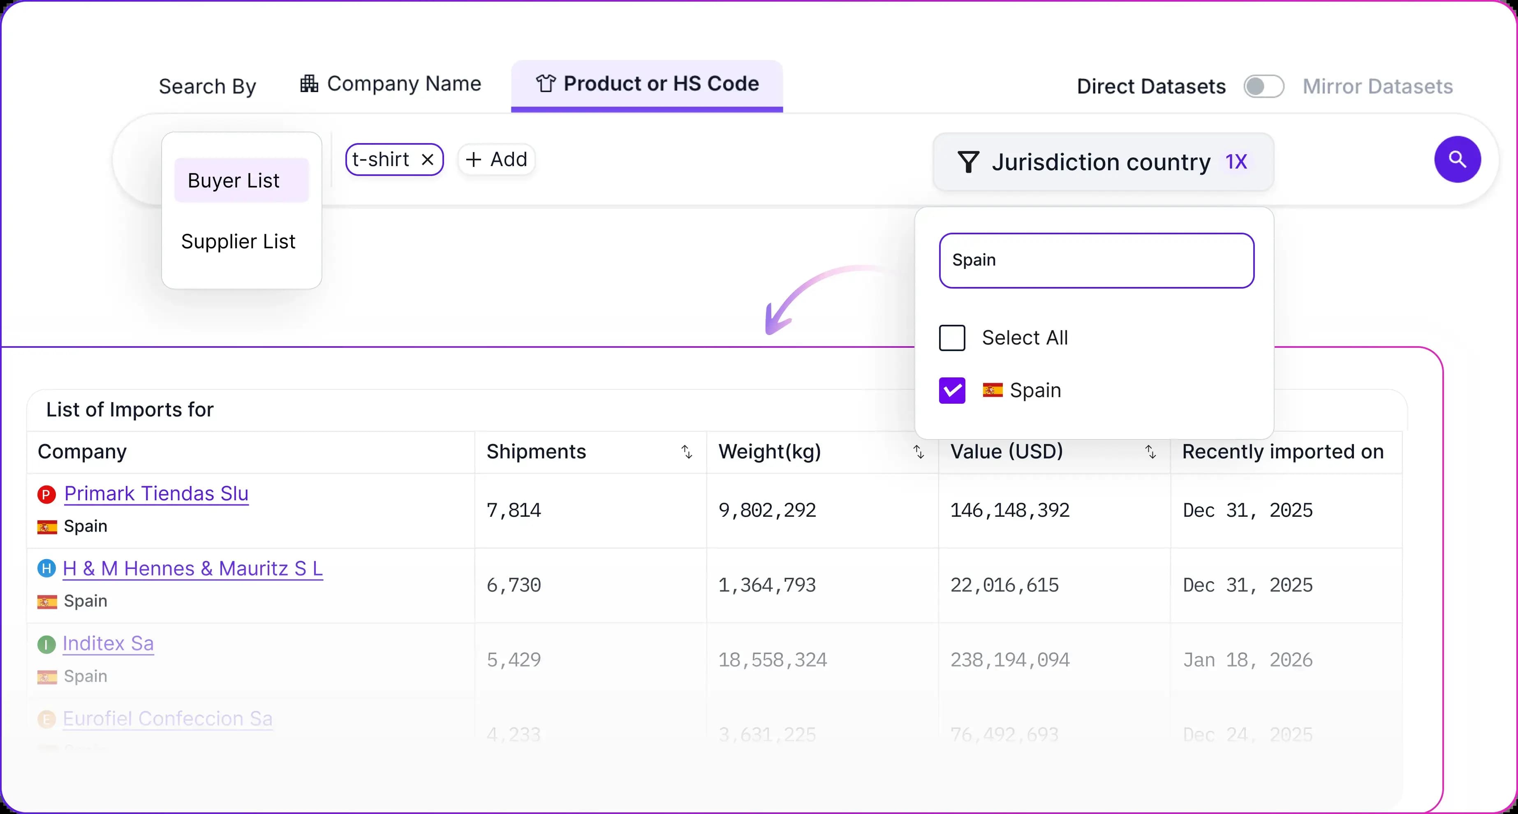Remove the t-shirt keyword tag
Image resolution: width=1518 pixels, height=814 pixels.
pyautogui.click(x=428, y=160)
